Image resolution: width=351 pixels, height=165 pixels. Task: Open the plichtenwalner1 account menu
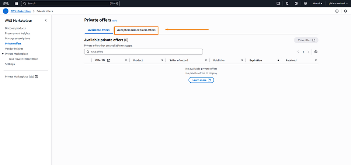338,4
